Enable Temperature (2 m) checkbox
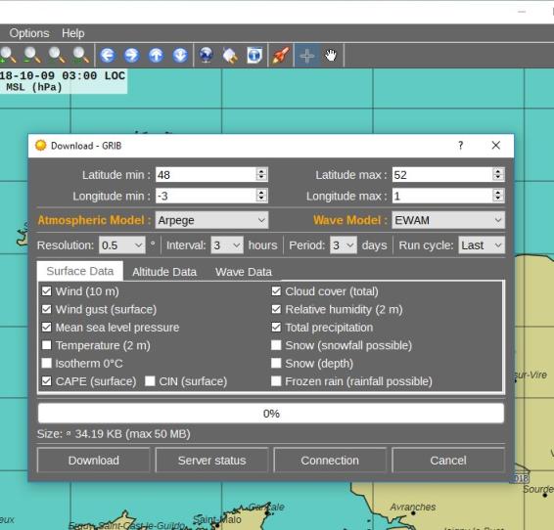 (x=47, y=345)
